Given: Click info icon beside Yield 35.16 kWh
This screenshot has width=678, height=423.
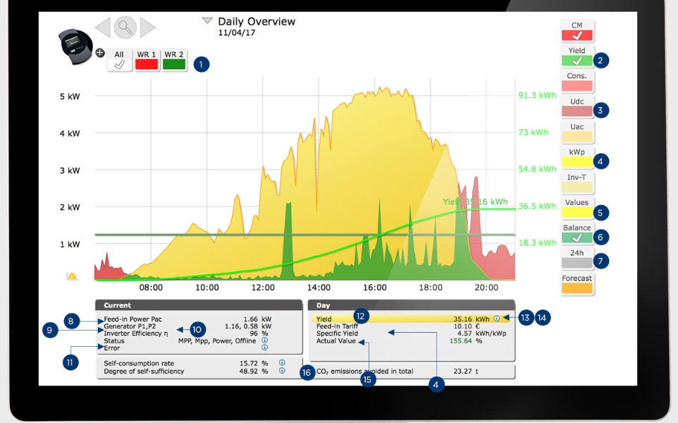Looking at the screenshot, I should (x=497, y=319).
